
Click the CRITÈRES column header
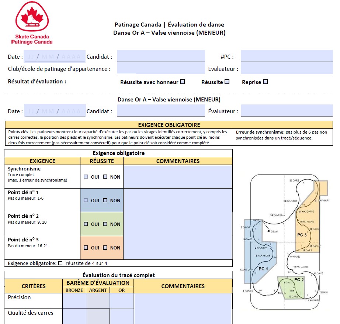(34, 286)
